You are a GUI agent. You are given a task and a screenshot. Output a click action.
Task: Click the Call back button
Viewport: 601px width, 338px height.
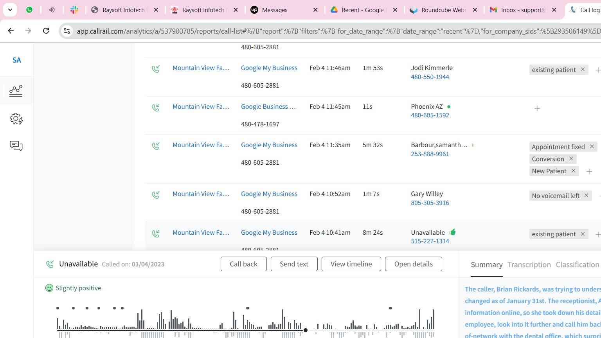(243, 264)
